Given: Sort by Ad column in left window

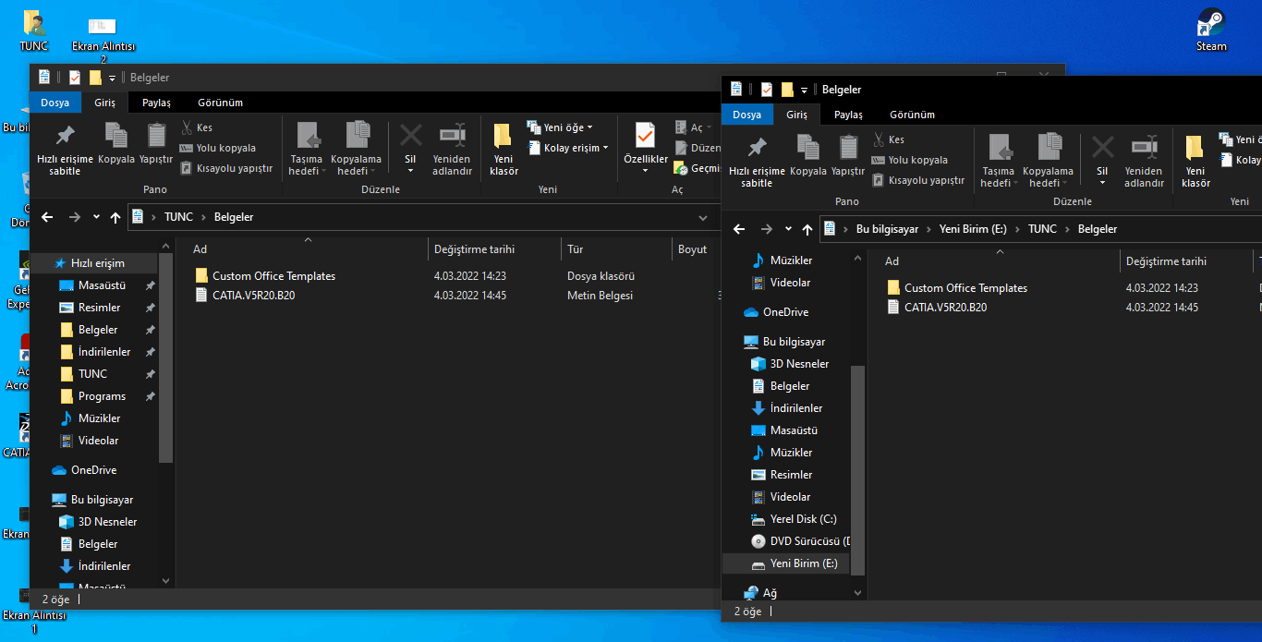Looking at the screenshot, I should tap(307, 249).
